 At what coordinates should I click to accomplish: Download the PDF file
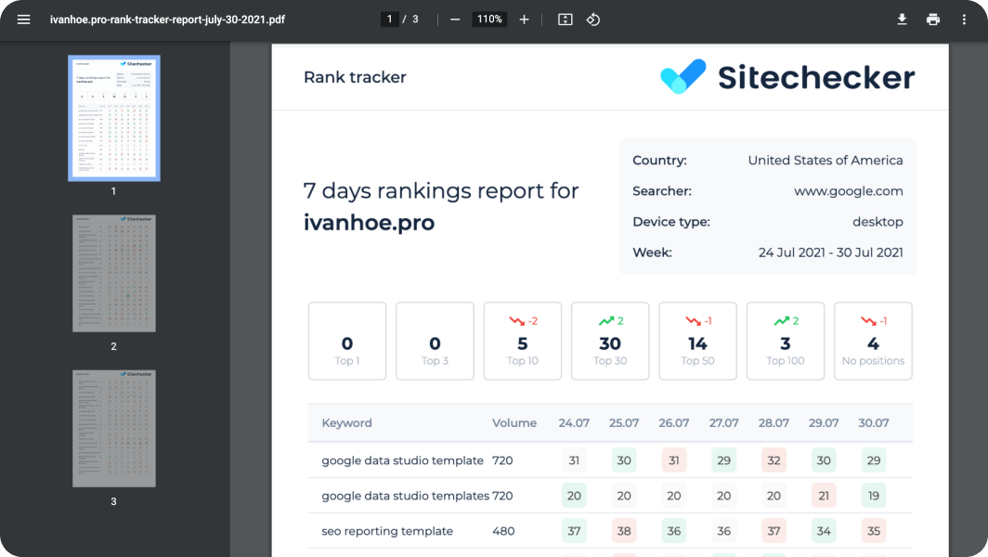[902, 19]
